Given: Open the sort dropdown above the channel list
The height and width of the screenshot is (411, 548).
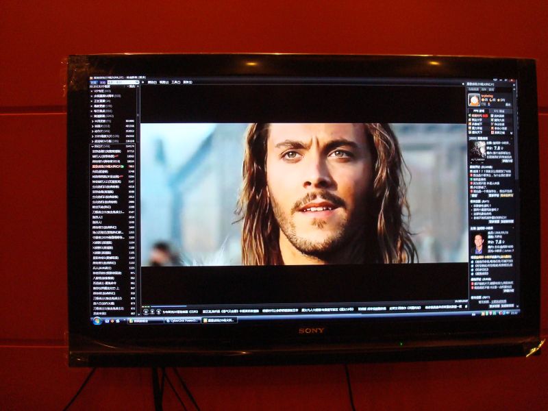Looking at the screenshot, I should click(x=132, y=86).
